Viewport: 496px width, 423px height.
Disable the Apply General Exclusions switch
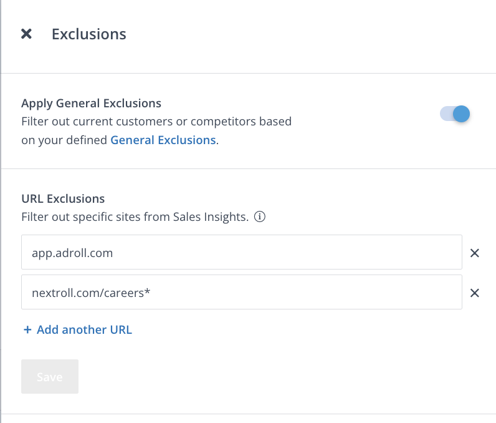[x=455, y=114]
